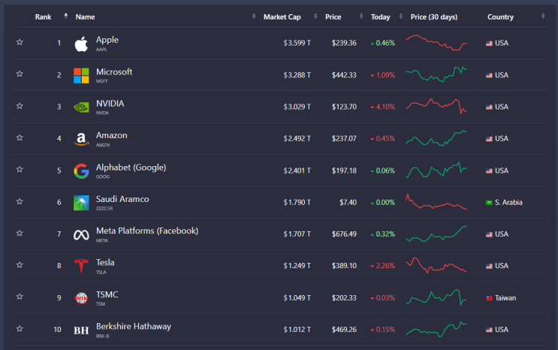Click Microsoft's 30-day price chart
The width and height of the screenshot is (558, 350).
(x=436, y=74)
